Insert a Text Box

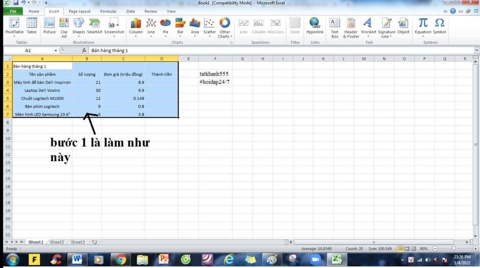(335, 28)
